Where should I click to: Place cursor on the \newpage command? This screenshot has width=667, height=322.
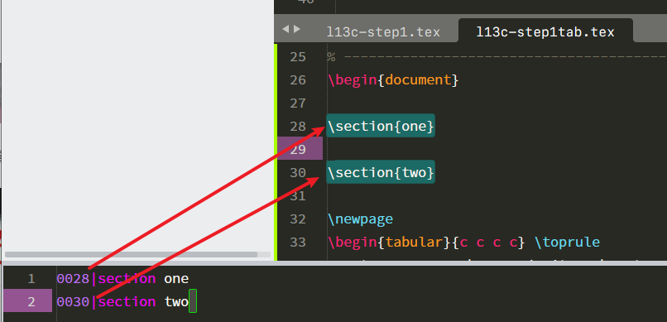pos(360,219)
